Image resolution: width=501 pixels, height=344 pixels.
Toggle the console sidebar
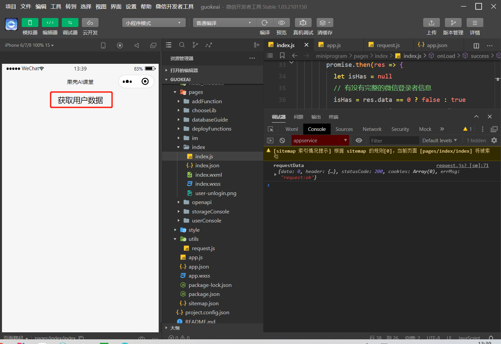[x=270, y=141]
